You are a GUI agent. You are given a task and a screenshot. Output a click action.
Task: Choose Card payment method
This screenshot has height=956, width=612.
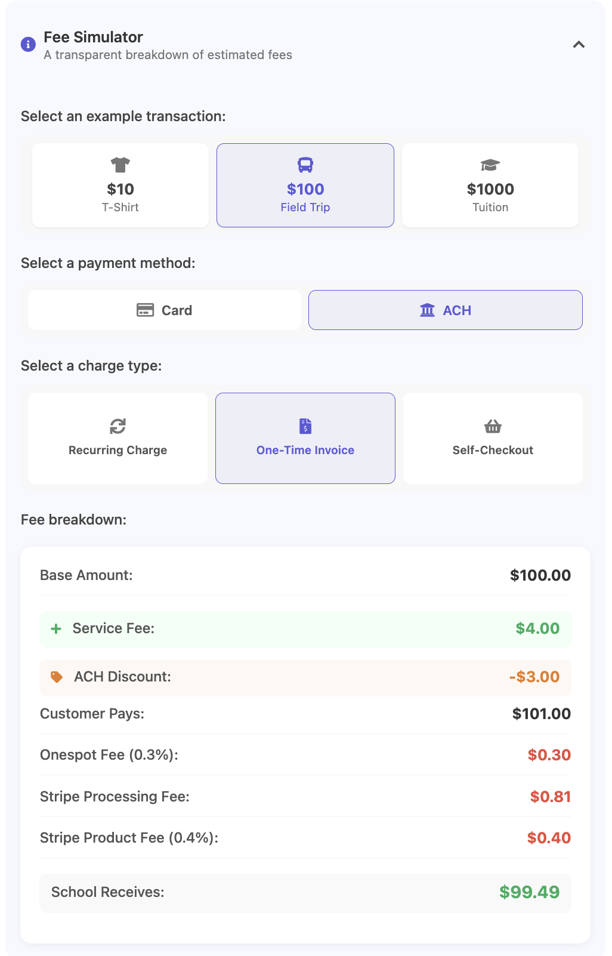point(165,310)
